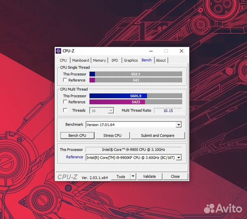The height and width of the screenshot is (219, 247).
Task: Select the SPD tab
Action: coord(115,60)
